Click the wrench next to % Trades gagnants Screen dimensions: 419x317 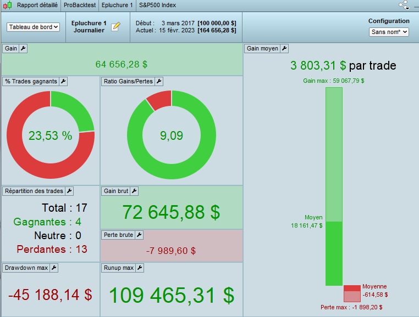coord(63,81)
